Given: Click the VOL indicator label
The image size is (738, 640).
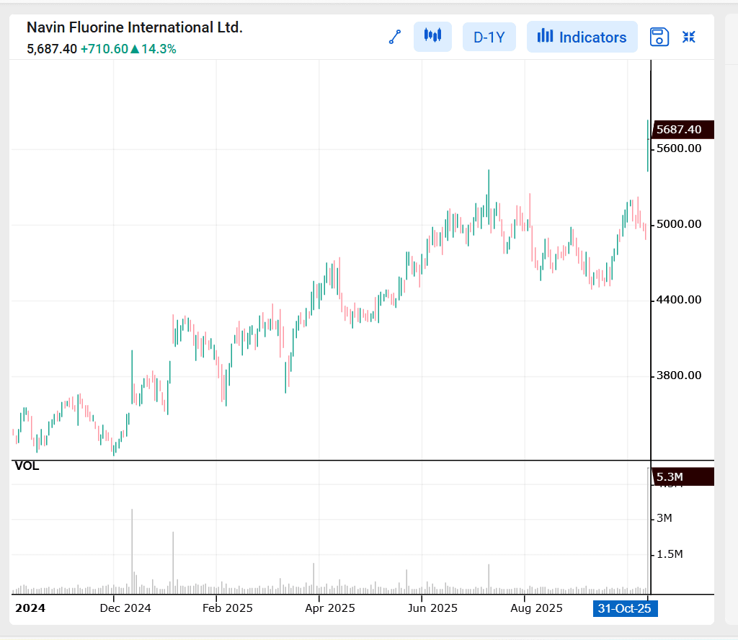Looking at the screenshot, I should tap(27, 466).
